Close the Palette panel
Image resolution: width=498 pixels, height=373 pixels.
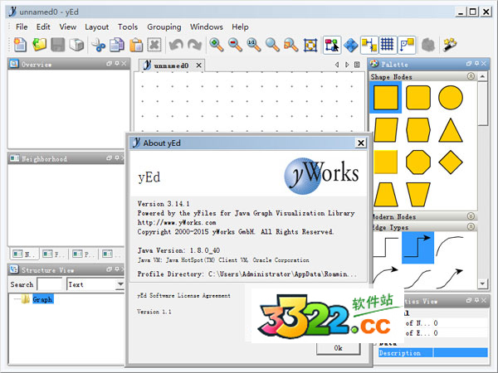[484, 64]
